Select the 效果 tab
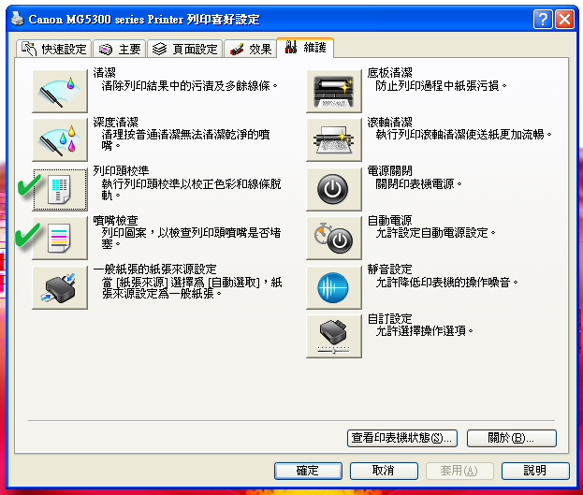583x495 pixels. point(250,49)
